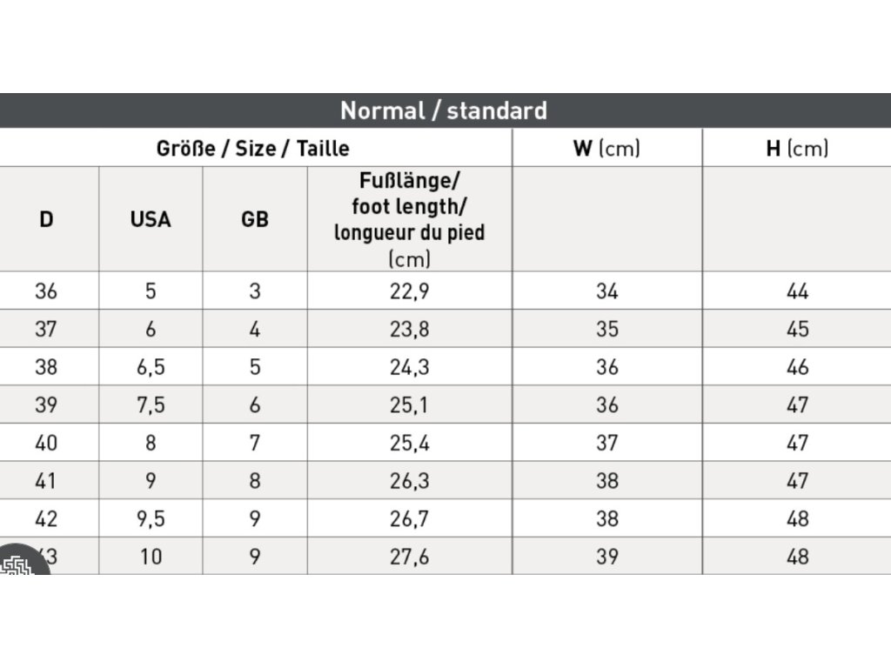Click the 'Fußlänge / foot length' header cell

(x=409, y=219)
